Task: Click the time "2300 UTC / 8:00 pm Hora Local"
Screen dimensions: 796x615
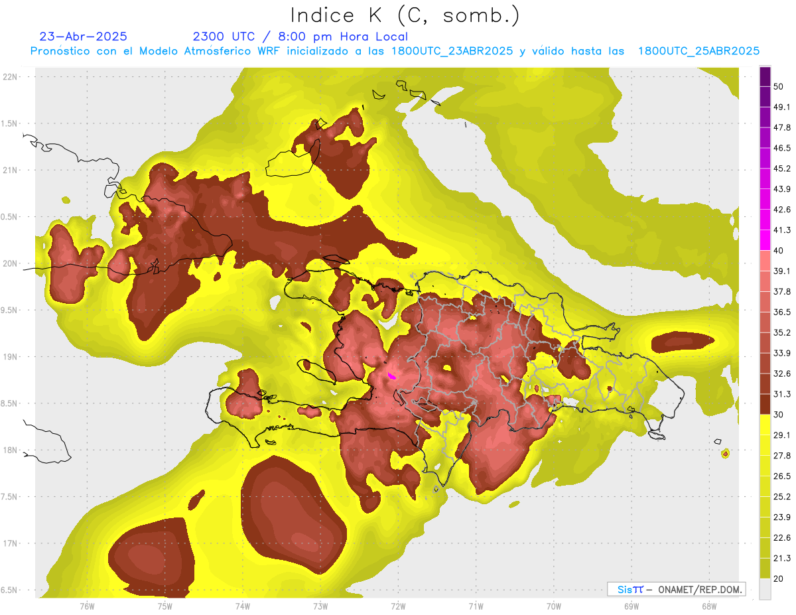Action: pos(300,36)
